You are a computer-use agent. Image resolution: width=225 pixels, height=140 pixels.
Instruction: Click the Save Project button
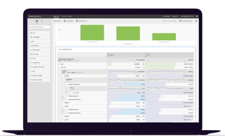click(x=68, y=21)
